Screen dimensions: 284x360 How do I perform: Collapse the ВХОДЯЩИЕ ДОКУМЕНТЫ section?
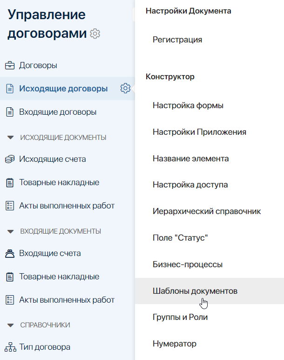[x=11, y=231]
